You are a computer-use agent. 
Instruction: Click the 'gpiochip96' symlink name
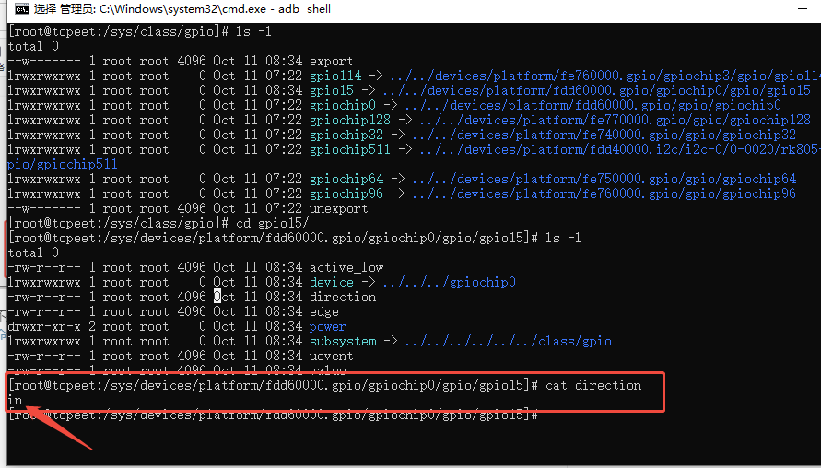pyautogui.click(x=346, y=193)
